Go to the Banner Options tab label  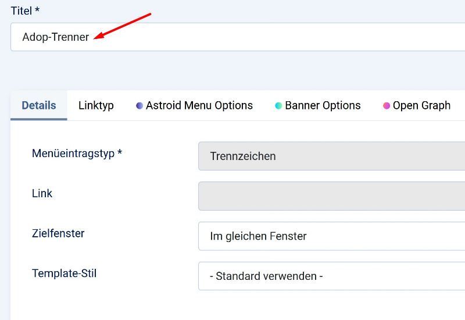coord(323,105)
